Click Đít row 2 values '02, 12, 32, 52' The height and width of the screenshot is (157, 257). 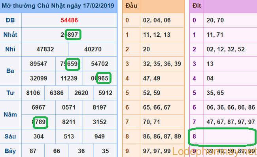pos(225,49)
